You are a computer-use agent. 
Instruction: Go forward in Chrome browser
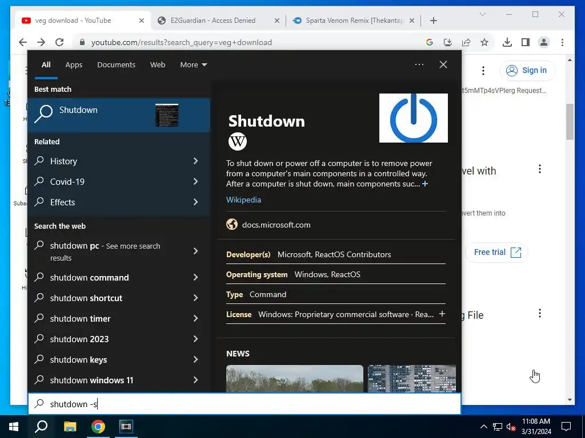point(41,42)
